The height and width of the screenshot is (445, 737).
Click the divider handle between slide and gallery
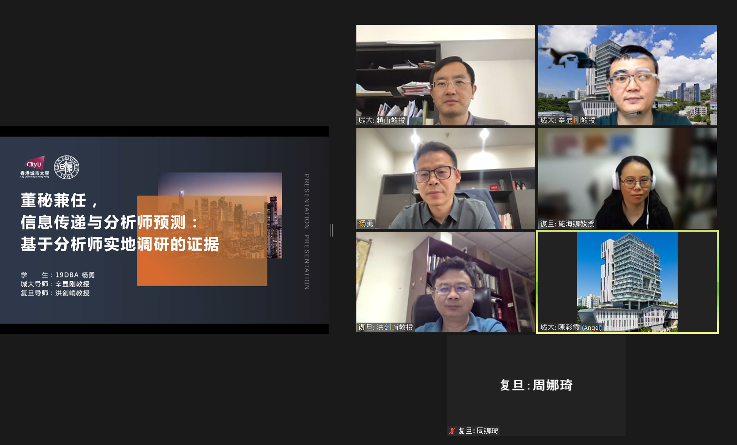tap(332, 230)
